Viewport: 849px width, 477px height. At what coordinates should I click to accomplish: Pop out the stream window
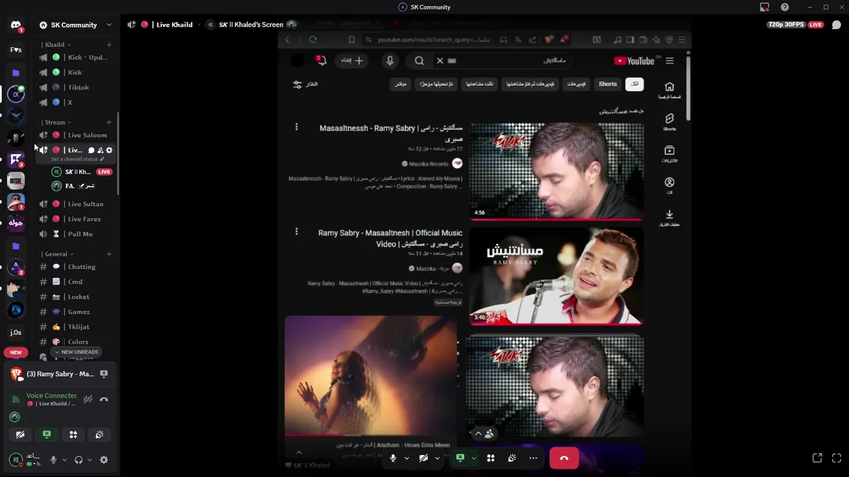pyautogui.click(x=817, y=458)
